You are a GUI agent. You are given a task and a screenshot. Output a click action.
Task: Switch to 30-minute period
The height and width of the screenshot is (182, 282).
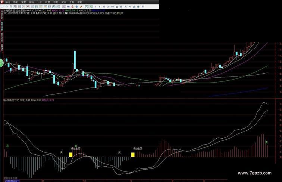click(x=108, y=7)
